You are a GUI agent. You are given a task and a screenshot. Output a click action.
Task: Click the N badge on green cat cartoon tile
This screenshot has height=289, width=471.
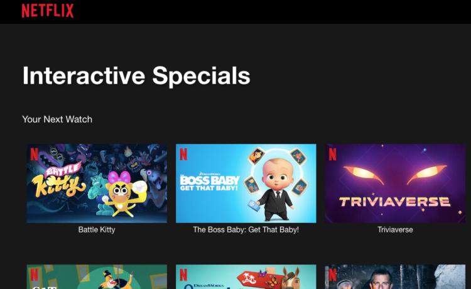coord(35,275)
